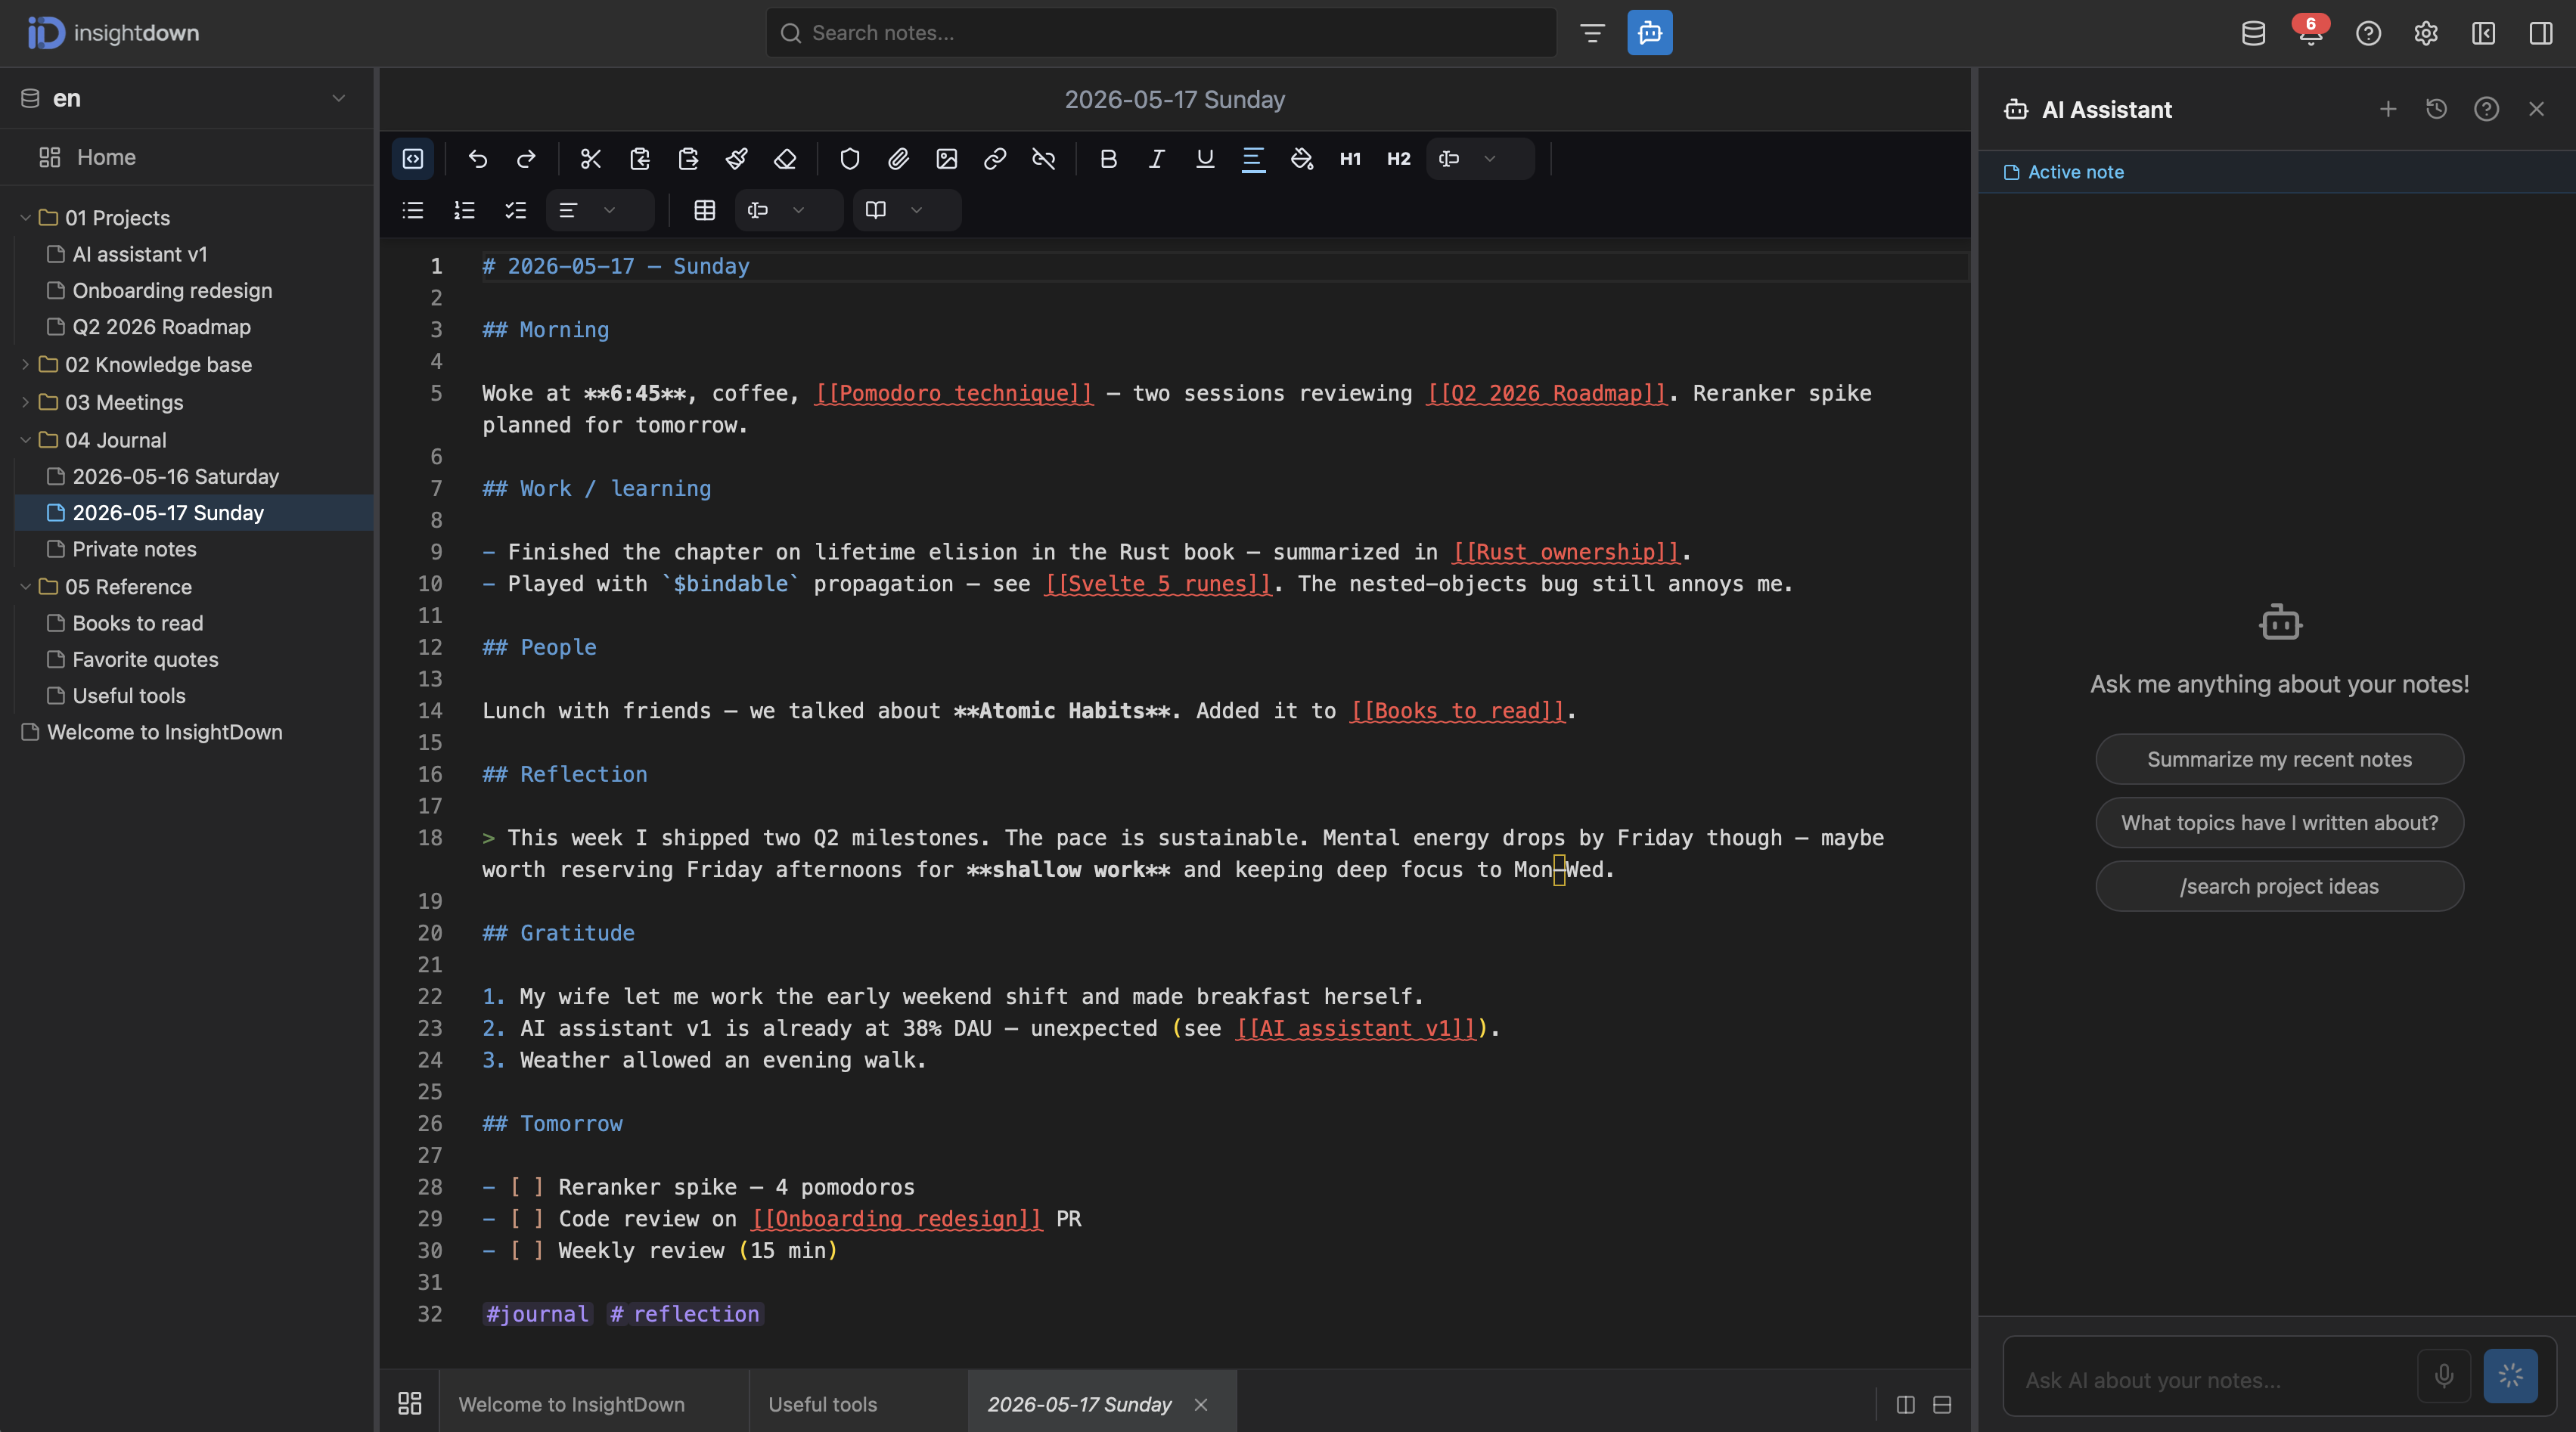The height and width of the screenshot is (1432, 2576).
Task: Insert a link with the chain icon
Action: pyautogui.click(x=995, y=159)
